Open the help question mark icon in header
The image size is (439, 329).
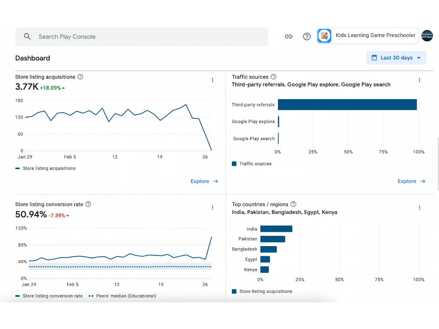pyautogui.click(x=306, y=36)
